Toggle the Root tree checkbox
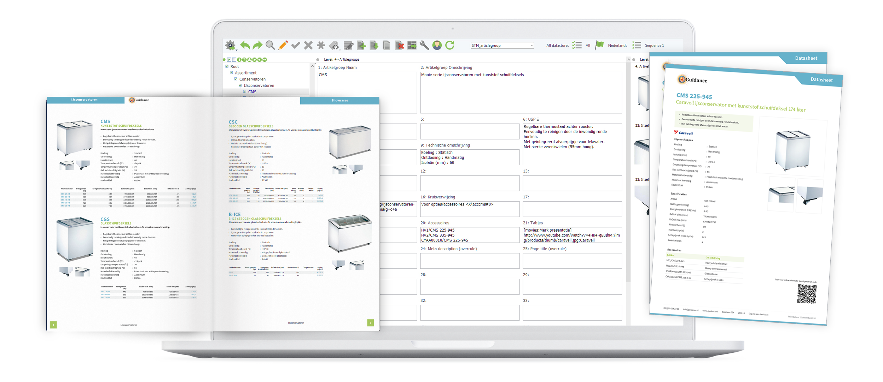The width and height of the screenshot is (883, 382). click(x=227, y=66)
